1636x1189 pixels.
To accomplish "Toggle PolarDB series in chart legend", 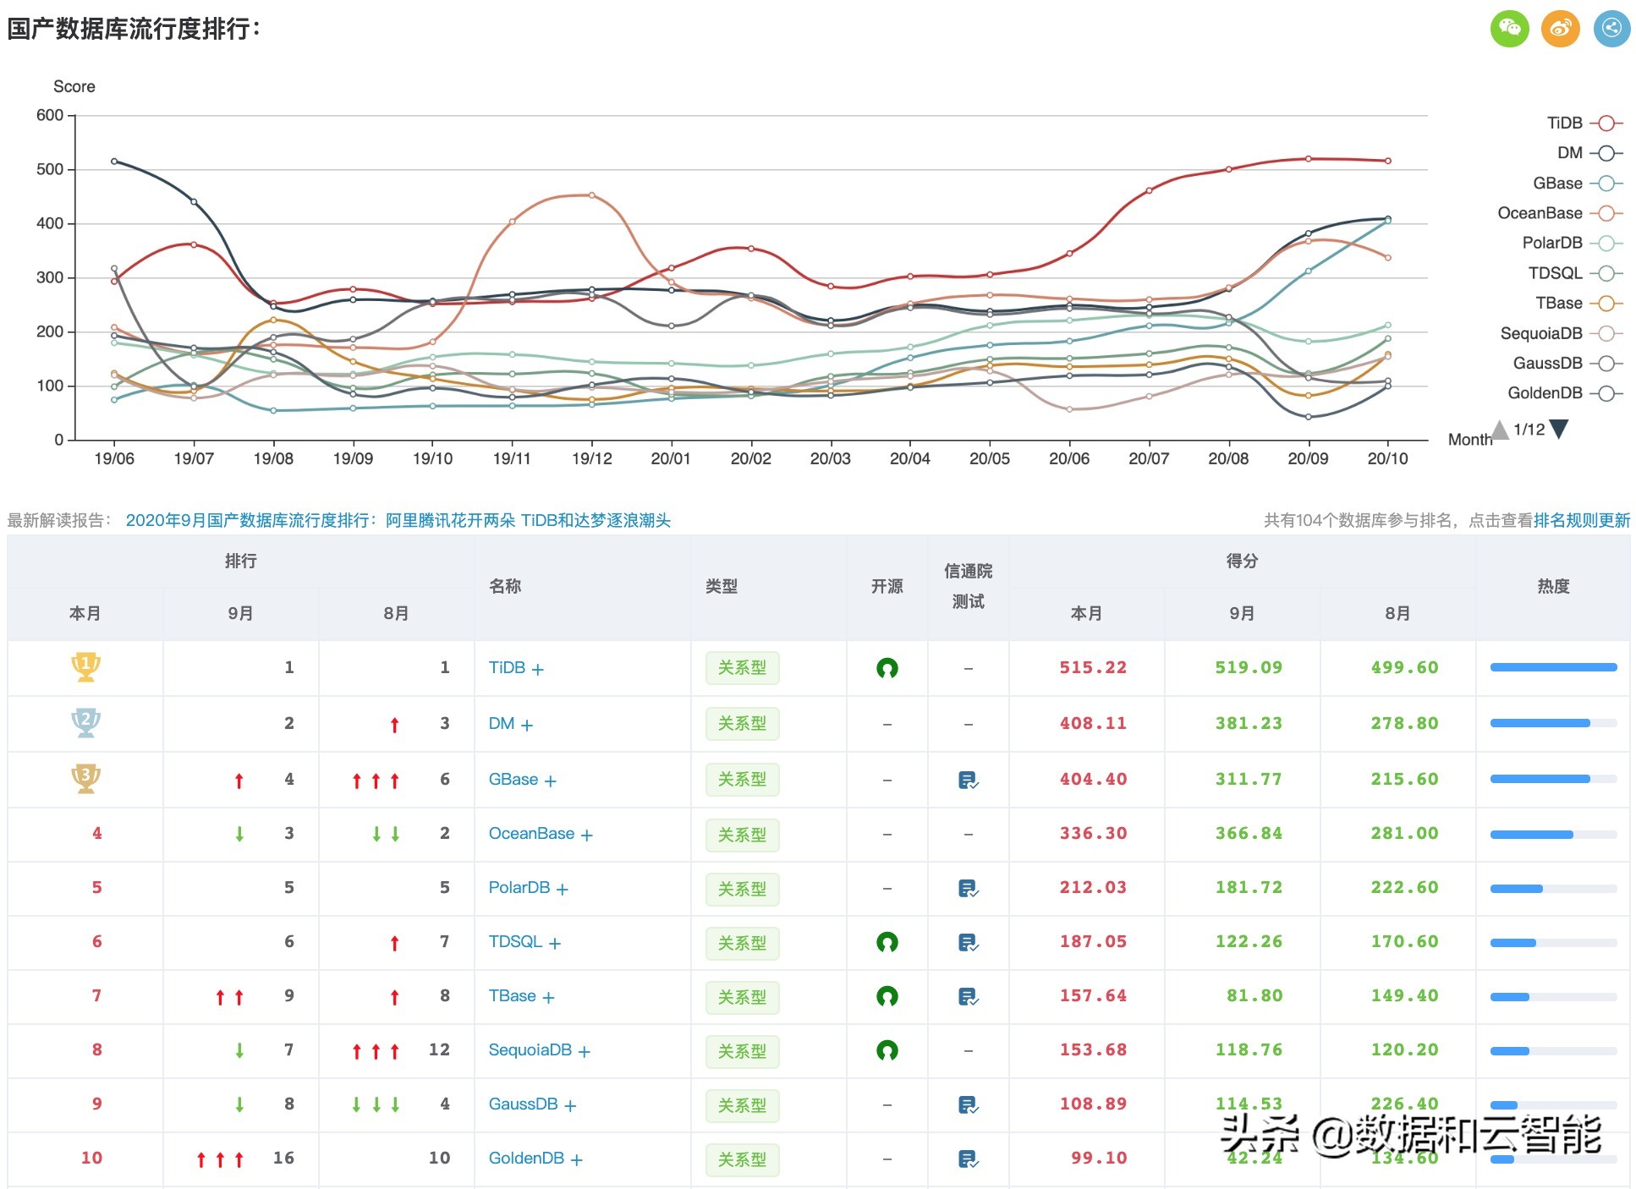I will tap(1573, 244).
